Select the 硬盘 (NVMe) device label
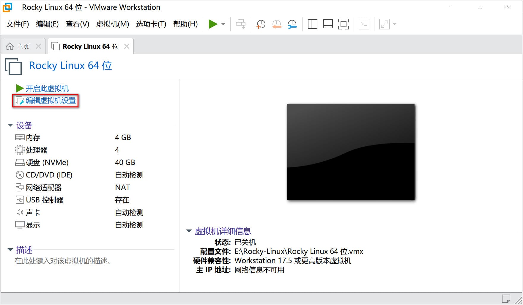 (x=47, y=162)
